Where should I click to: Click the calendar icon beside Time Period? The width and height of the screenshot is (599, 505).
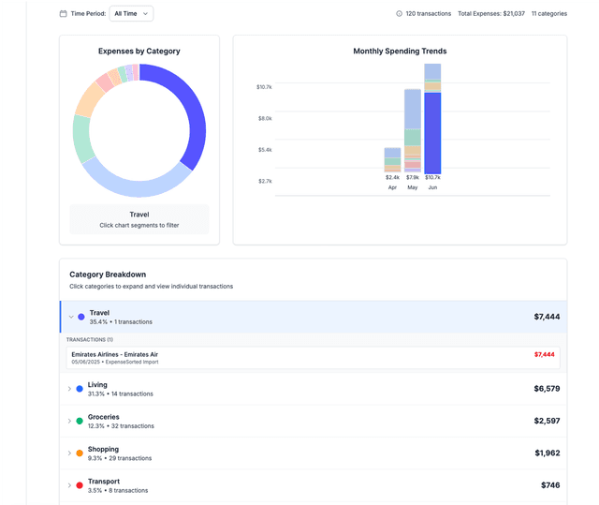pyautogui.click(x=64, y=14)
